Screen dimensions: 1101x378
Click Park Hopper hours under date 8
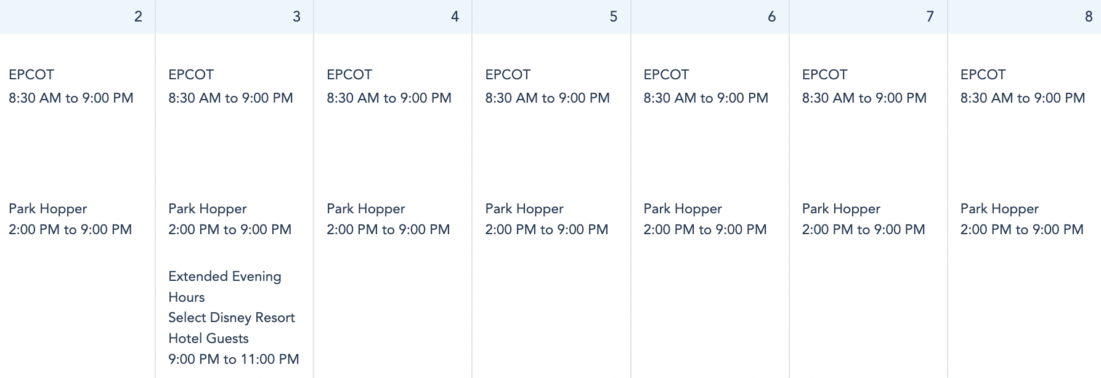(x=1022, y=230)
